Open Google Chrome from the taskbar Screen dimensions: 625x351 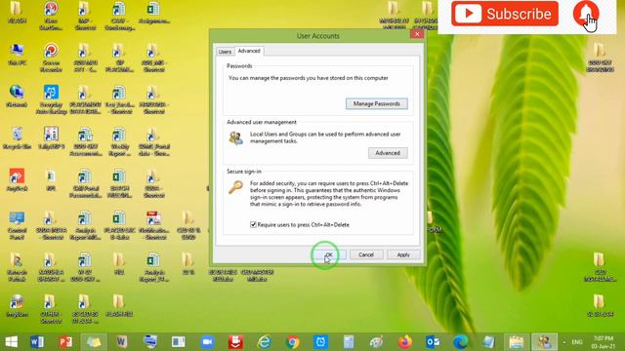(x=292, y=342)
